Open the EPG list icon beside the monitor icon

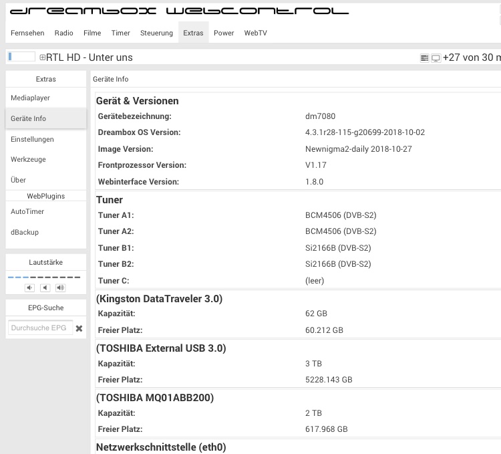[424, 58]
